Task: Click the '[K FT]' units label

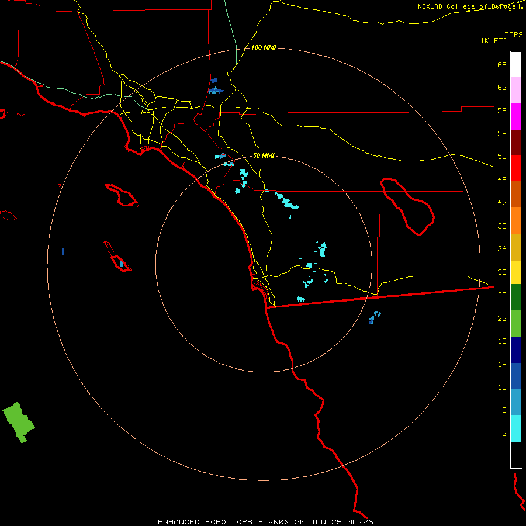Action: pos(494,40)
